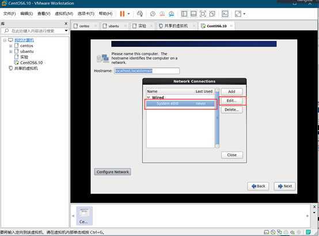This screenshot has height=236, width=319.
Task: Click the unity mode toolbar icon
Action: pyautogui.click(x=212, y=14)
